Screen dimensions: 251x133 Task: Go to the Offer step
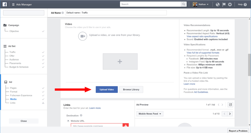tap(12, 56)
